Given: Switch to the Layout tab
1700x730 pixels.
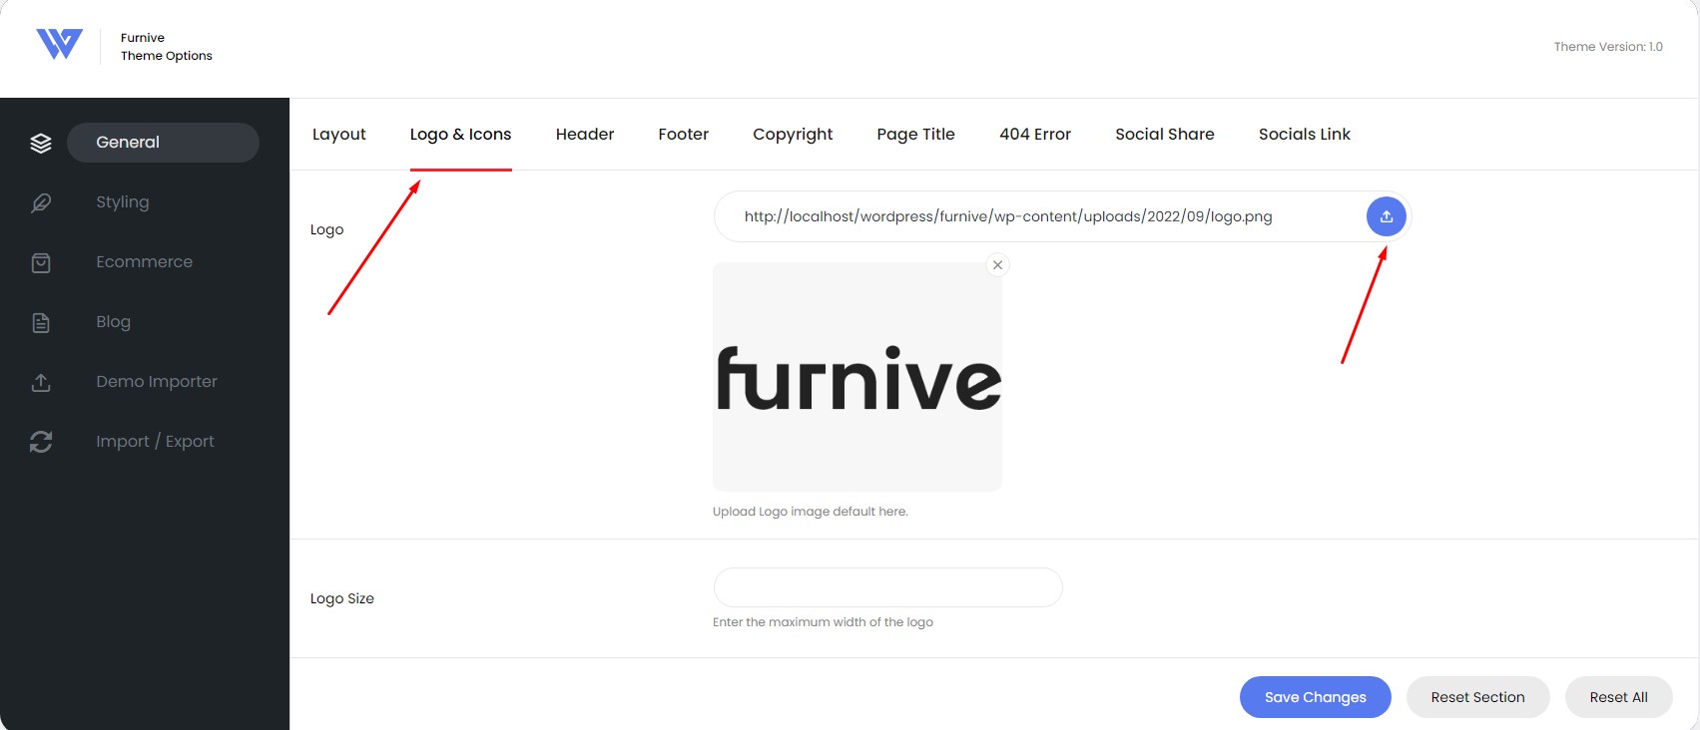Looking at the screenshot, I should click(339, 135).
